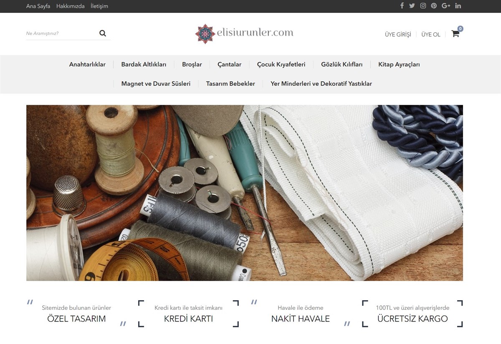
Task: Open the Hakkımızda page
Action: [x=71, y=6]
